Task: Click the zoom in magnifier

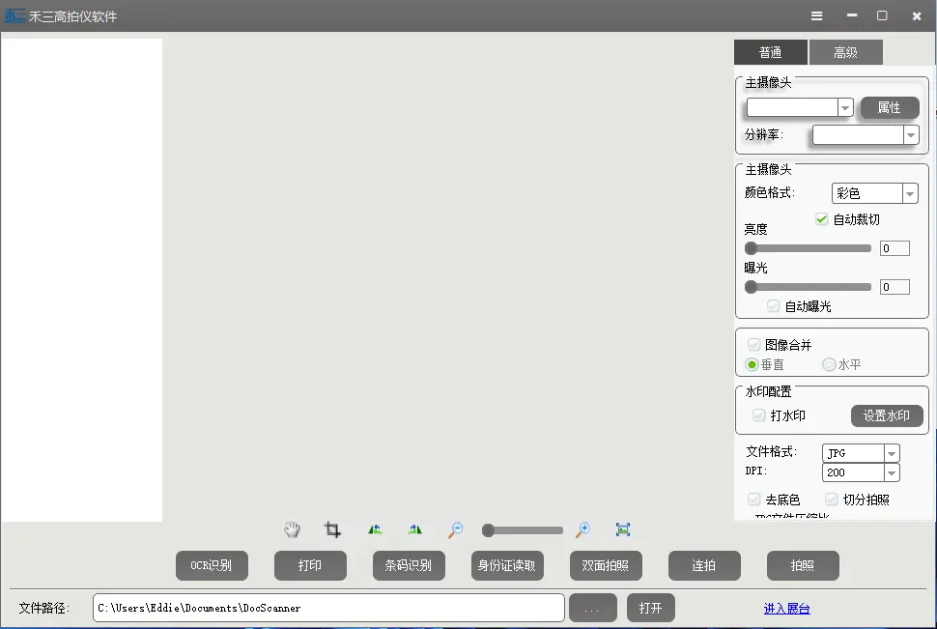Action: [582, 529]
